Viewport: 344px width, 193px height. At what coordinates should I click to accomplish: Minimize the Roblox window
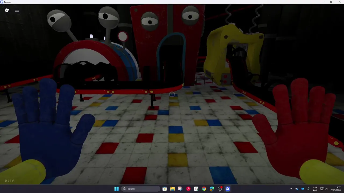pyautogui.click(x=323, y=2)
